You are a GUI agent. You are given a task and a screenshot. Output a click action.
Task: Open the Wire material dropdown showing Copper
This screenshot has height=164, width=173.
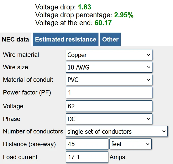109,55
